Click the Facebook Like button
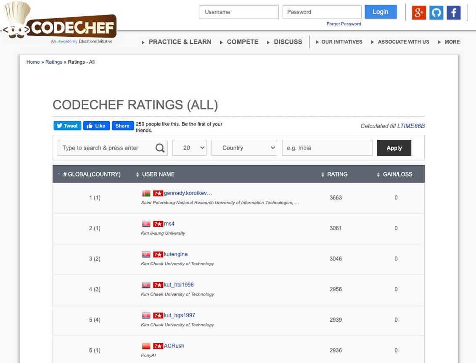 coord(96,125)
